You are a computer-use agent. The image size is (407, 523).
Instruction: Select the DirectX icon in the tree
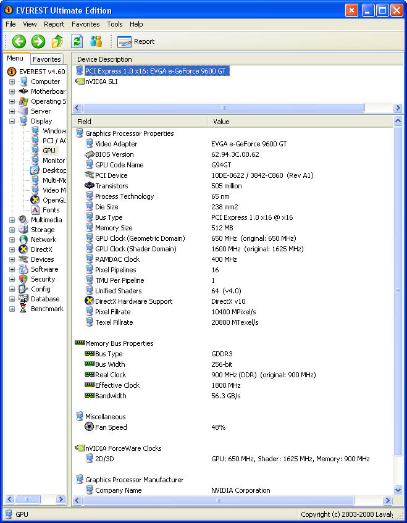point(23,249)
